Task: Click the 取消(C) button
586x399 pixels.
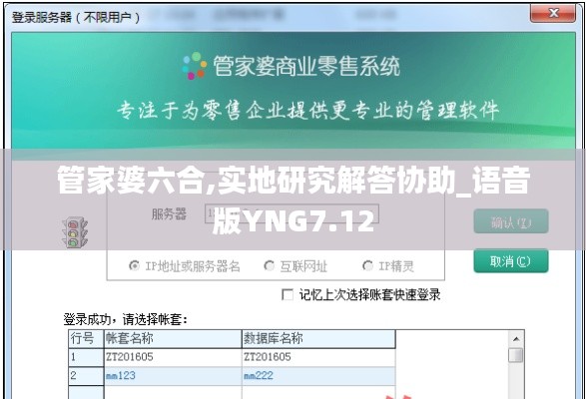Action: (511, 261)
